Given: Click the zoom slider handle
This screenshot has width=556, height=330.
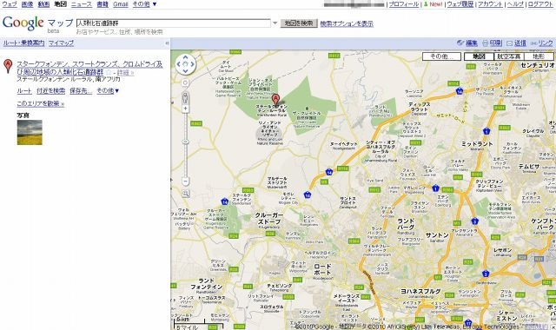Looking at the screenshot, I should 185,142.
